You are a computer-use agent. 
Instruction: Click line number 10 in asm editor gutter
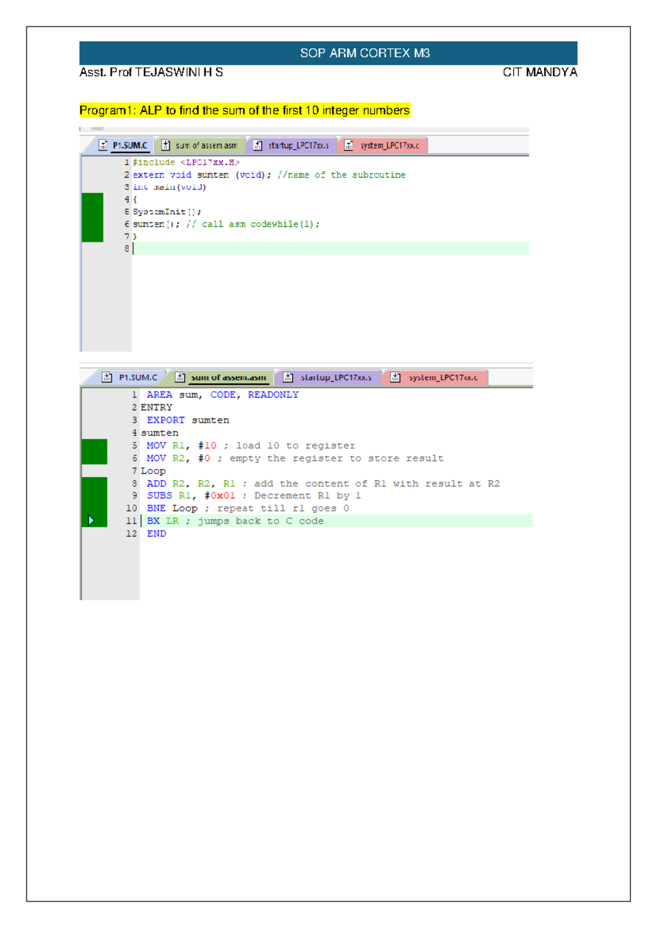point(131,508)
